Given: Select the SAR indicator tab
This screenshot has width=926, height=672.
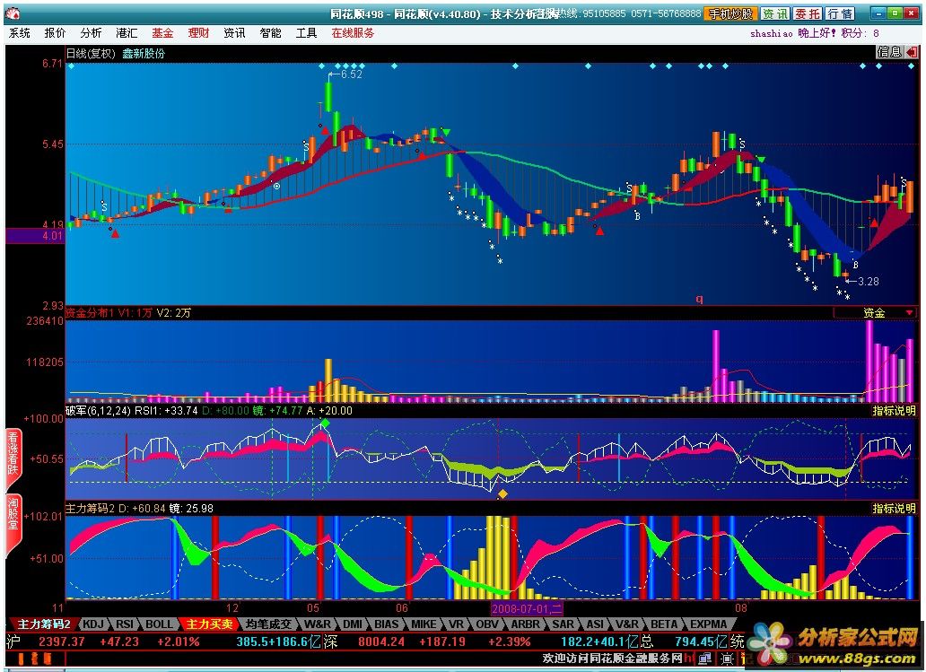Looking at the screenshot, I should [563, 624].
